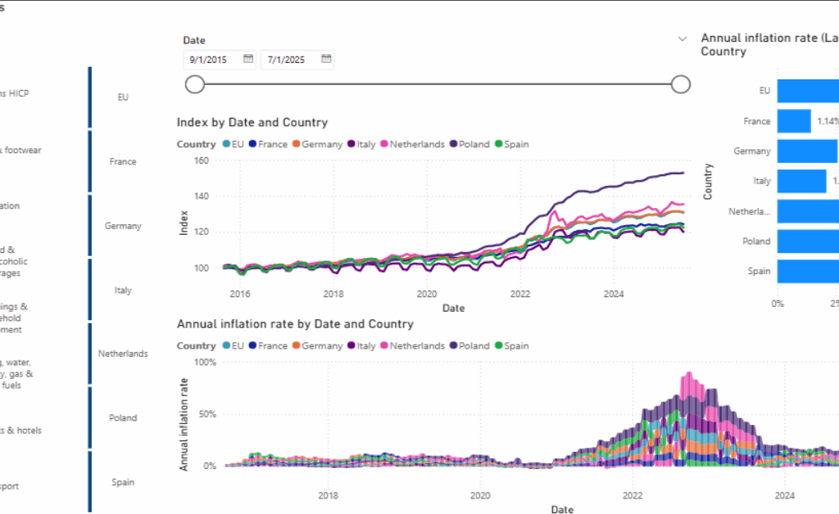Select Italy in the Country slicer

122,290
